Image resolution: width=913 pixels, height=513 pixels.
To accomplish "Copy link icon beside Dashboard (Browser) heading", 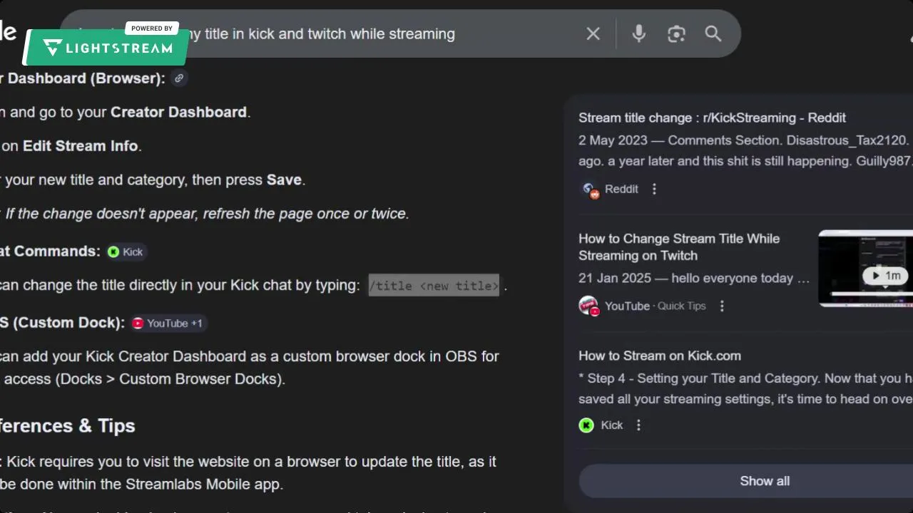I will 179,78.
